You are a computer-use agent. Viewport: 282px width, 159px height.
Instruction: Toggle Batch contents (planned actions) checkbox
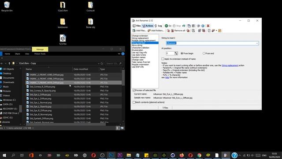point(134,102)
